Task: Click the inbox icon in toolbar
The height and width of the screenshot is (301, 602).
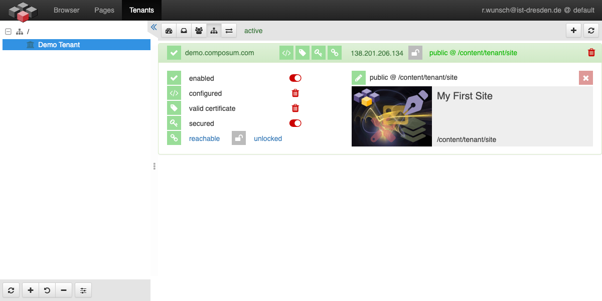Action: pos(184,31)
